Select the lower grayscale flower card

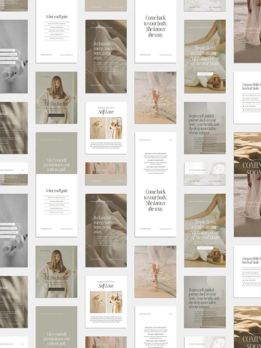pyautogui.click(x=14, y=230)
